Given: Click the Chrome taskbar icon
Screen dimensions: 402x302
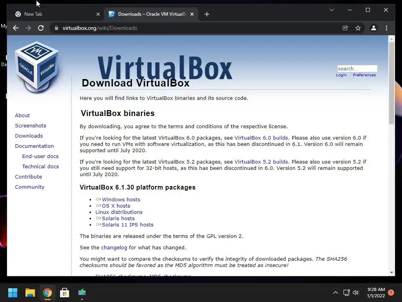Looking at the screenshot, I should [47, 293].
